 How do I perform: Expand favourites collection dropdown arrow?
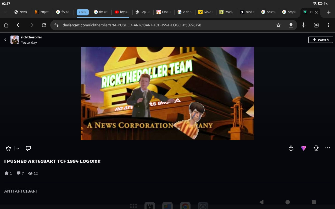click(x=18, y=148)
